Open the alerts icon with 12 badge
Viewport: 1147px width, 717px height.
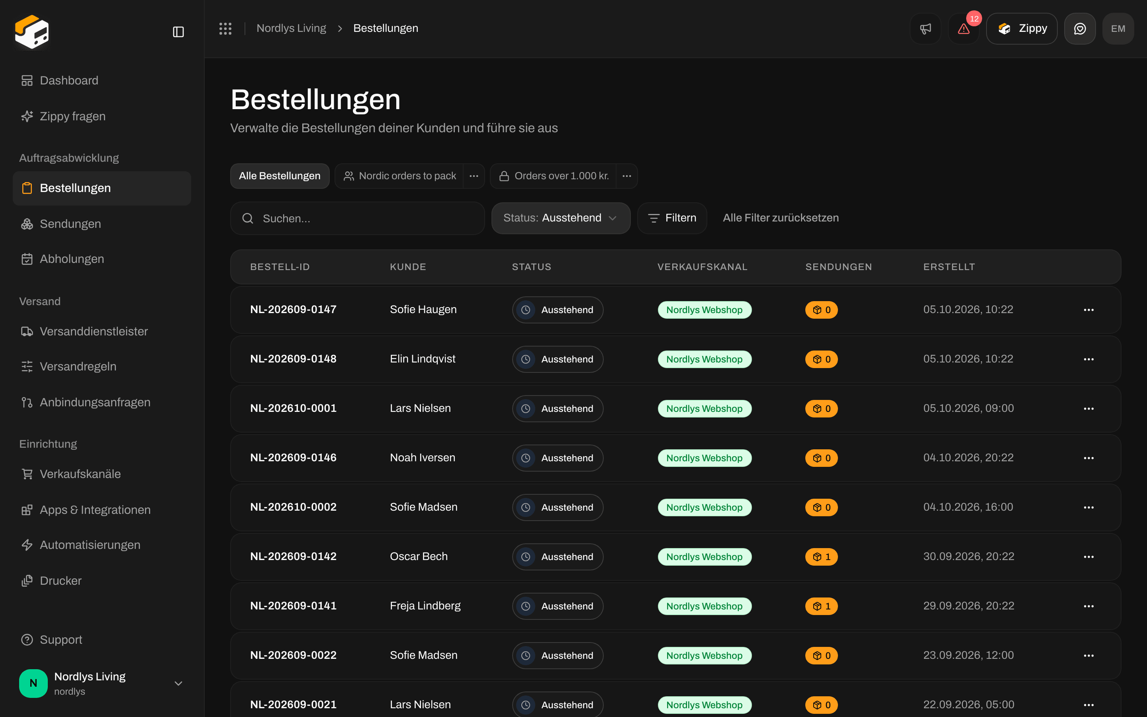963,28
